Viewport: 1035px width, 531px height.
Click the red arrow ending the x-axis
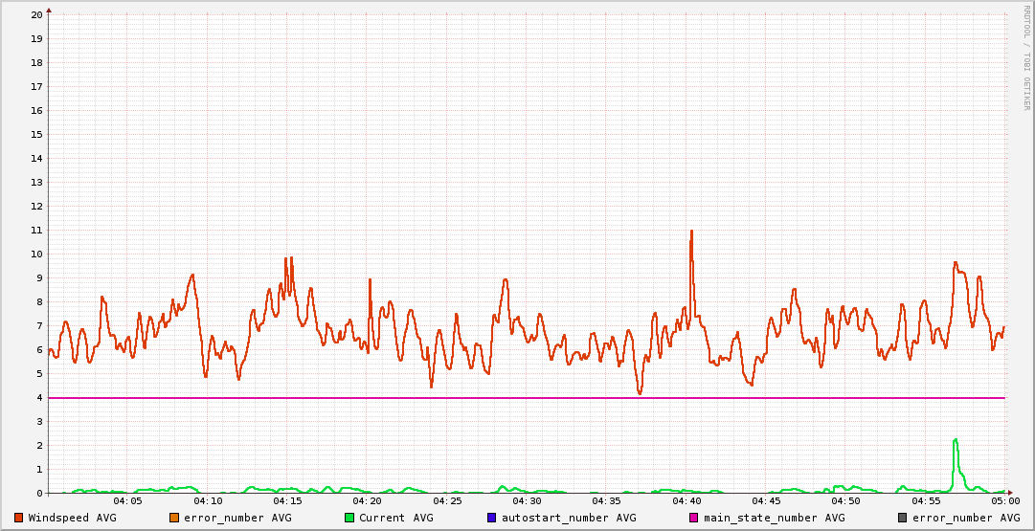1009,493
